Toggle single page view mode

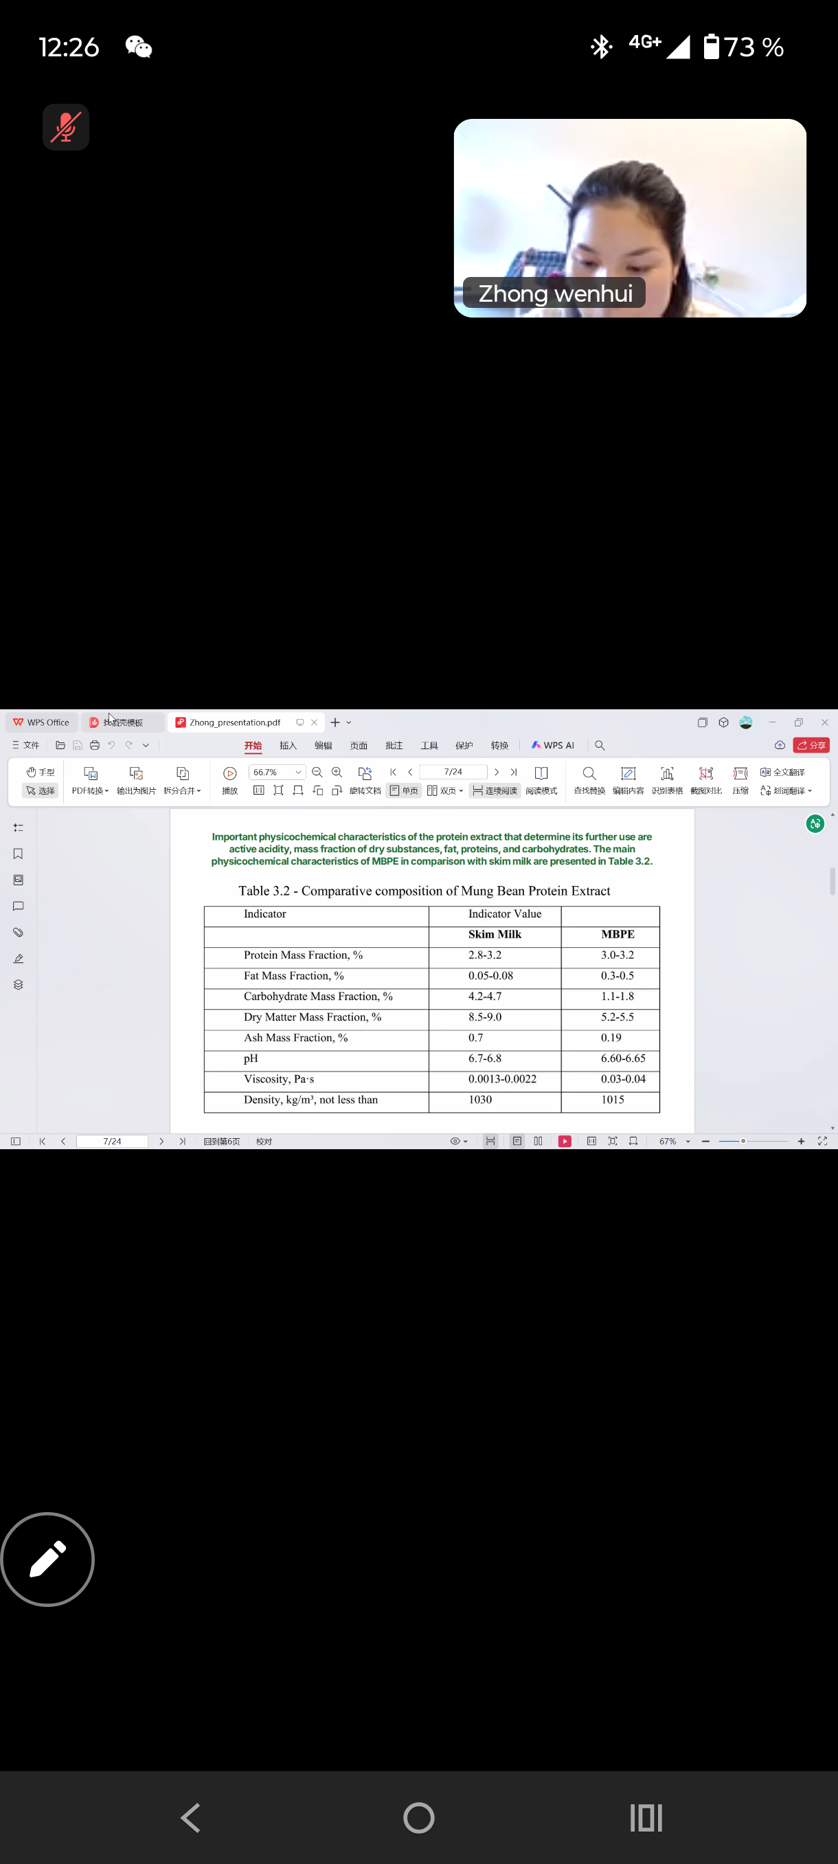coord(403,790)
